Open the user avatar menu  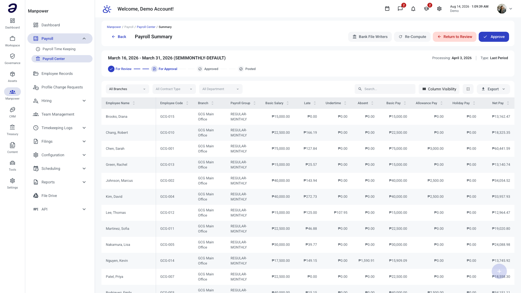(x=502, y=9)
